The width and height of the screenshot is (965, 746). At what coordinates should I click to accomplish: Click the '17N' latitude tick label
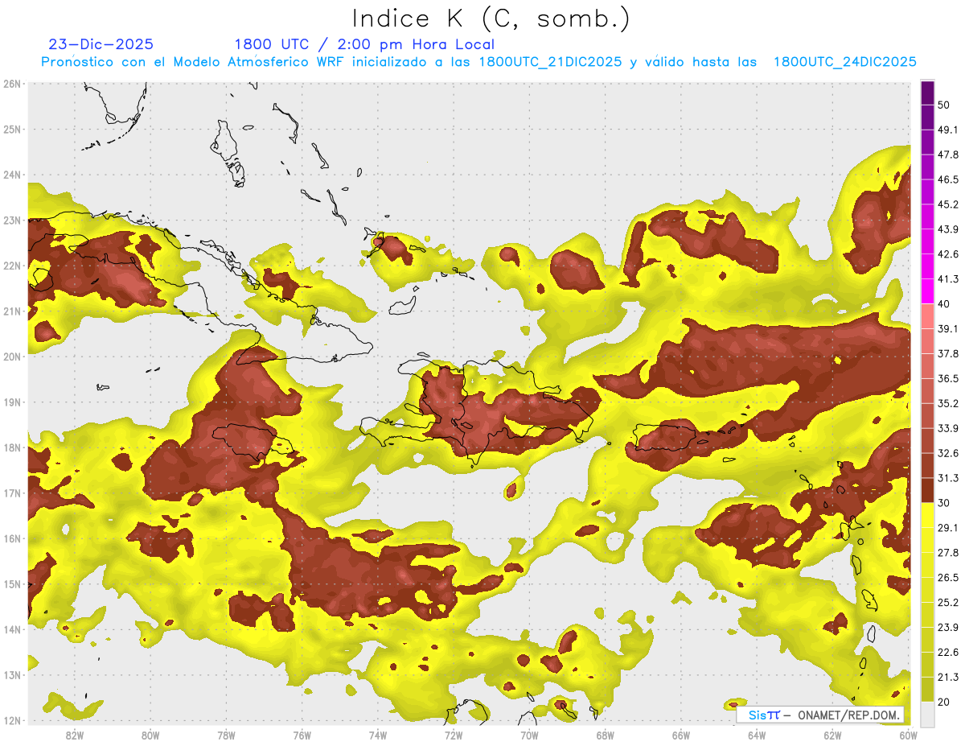click(12, 493)
